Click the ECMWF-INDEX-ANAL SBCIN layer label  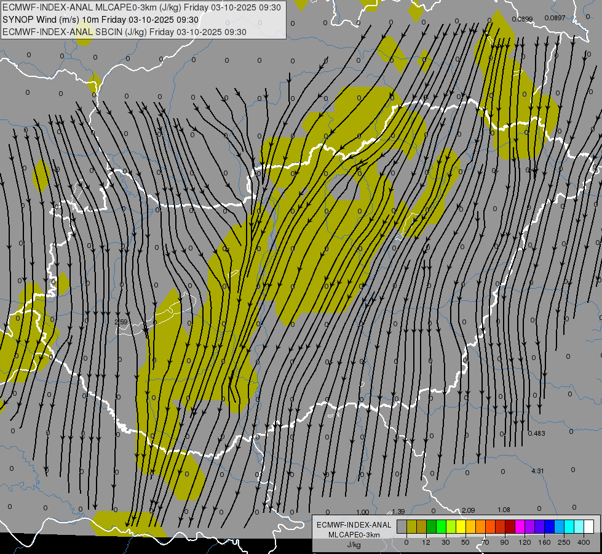pyautogui.click(x=124, y=32)
